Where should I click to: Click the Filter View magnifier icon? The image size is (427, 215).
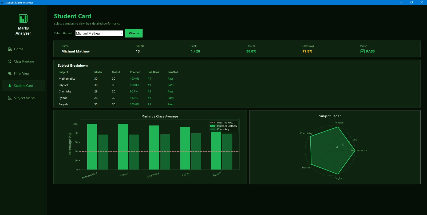10,74
